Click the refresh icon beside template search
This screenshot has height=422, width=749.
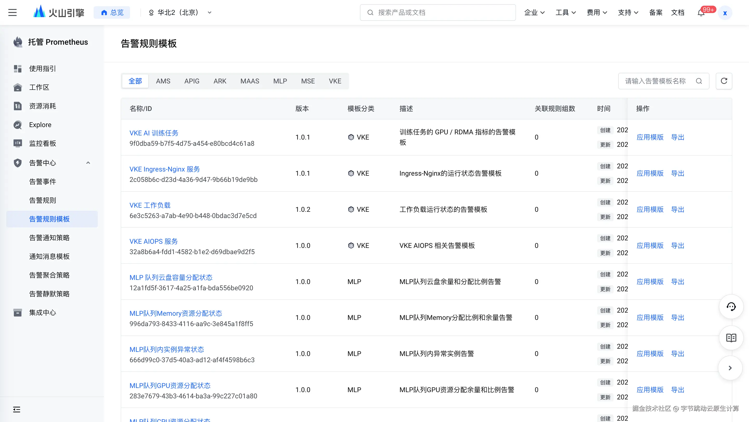click(724, 81)
